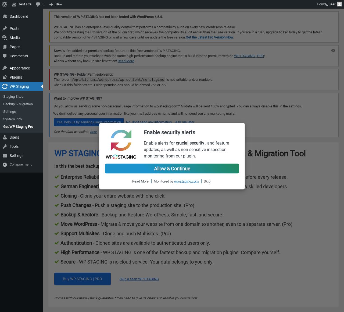Open the comments bubble icon in admin bar

38,4
